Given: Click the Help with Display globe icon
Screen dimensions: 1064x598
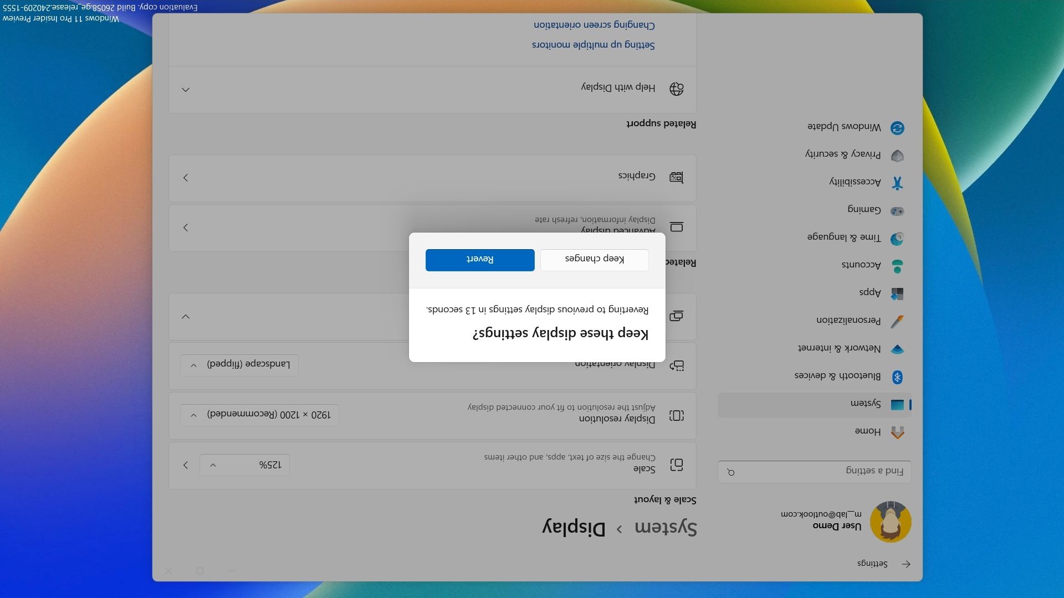Looking at the screenshot, I should (676, 89).
